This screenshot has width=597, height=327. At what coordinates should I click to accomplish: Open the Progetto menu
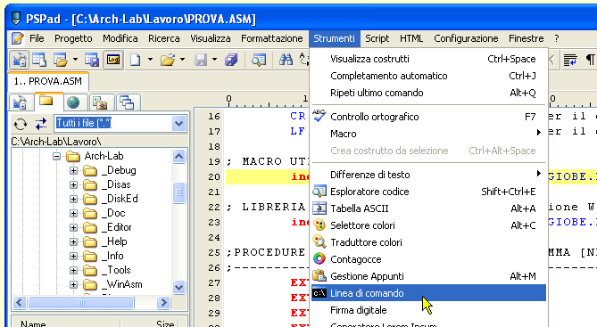click(73, 38)
